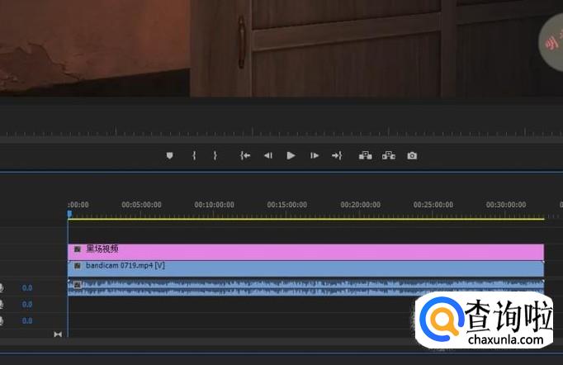Export a frame with camera icon
Image resolution: width=563 pixels, height=365 pixels.
pos(412,155)
